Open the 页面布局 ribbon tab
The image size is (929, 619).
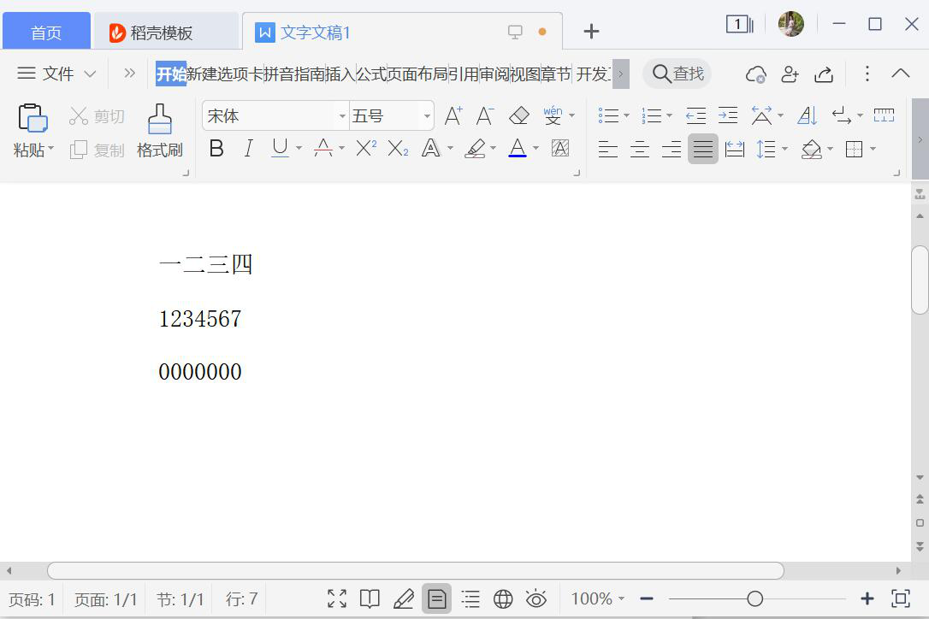417,74
